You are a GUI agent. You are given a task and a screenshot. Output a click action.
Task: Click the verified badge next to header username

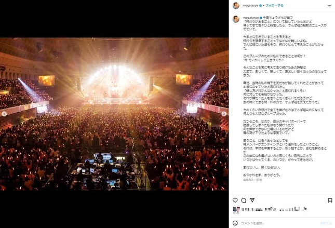260,6
